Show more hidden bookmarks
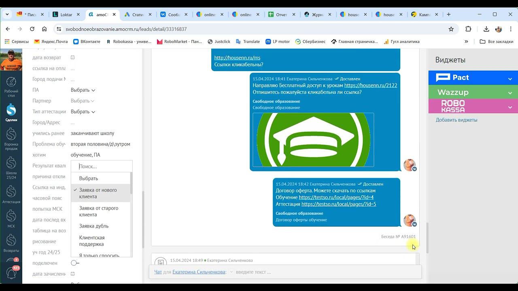Screen dimensions: 518x291 tap(466, 42)
